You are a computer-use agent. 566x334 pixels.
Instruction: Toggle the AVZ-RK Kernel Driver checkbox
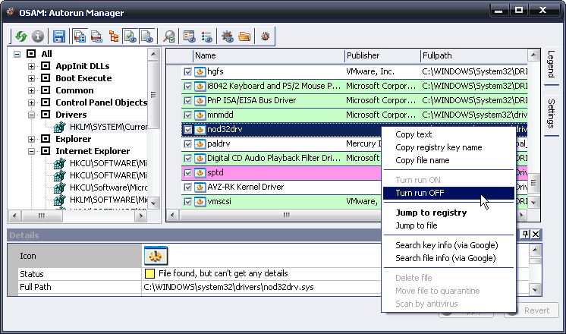click(x=187, y=187)
